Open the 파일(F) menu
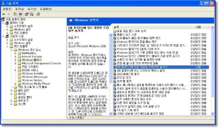 (x=8, y=9)
